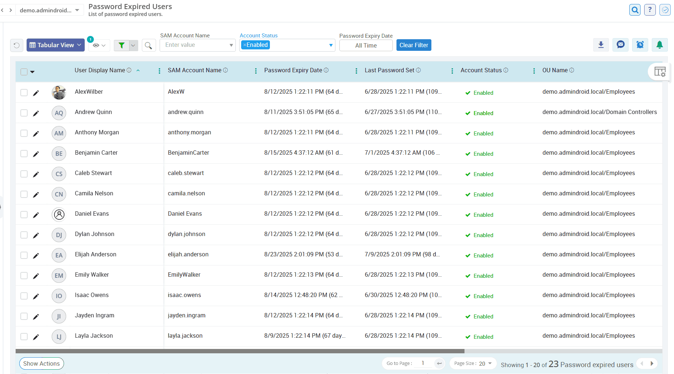Remove the Enabled filter tag
Image resolution: width=674 pixels, height=374 pixels.
point(244,45)
